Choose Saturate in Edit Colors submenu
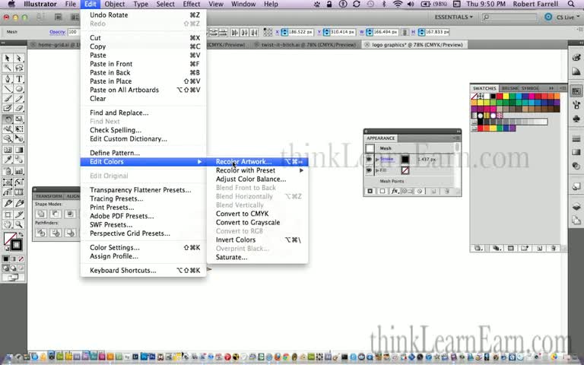This screenshot has width=584, height=365. pos(257,257)
